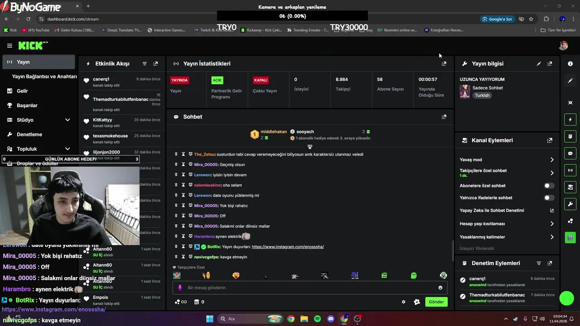Screen dimensions: 580x326
Task: Toggle Yalnızca ifadelerle sohbet switch
Action: click(x=549, y=198)
